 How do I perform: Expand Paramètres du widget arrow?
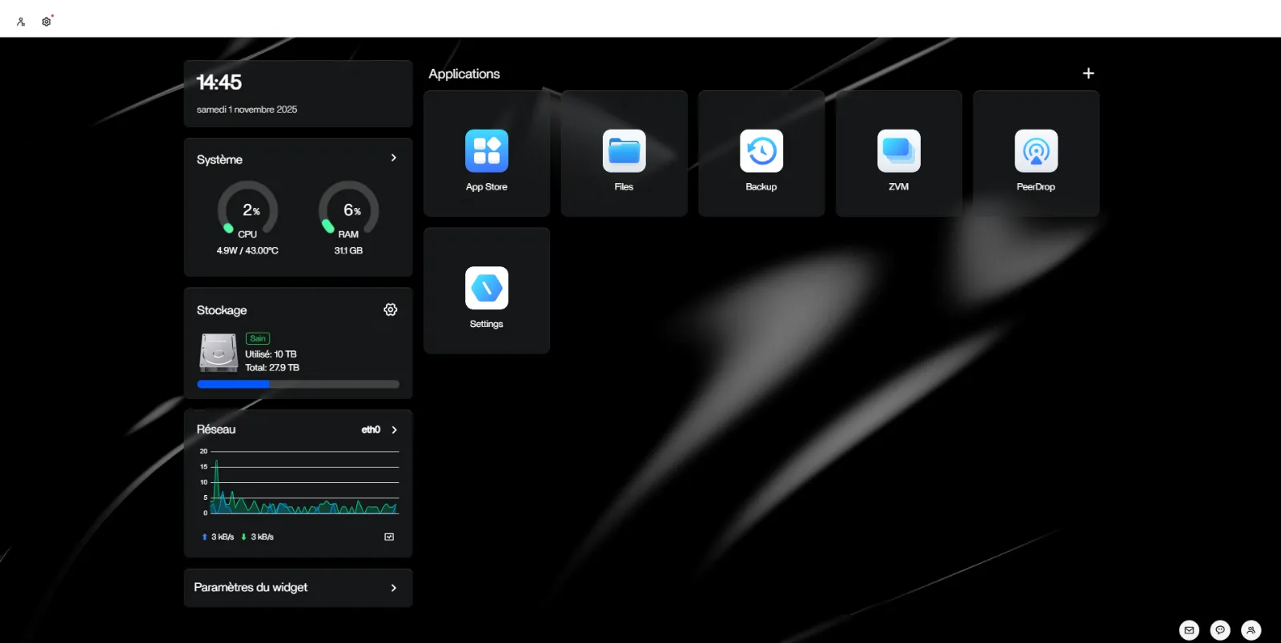tap(393, 588)
